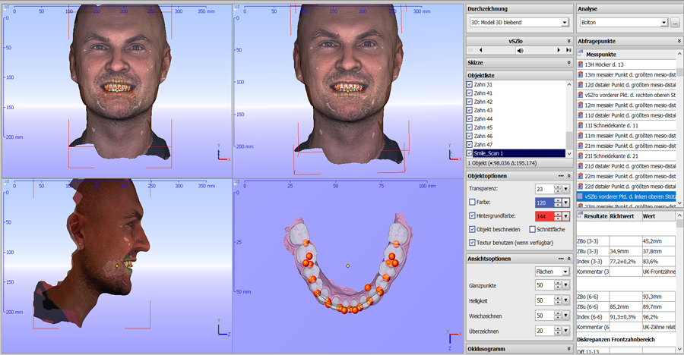The width and height of the screenshot is (684, 355).
Task: Enable the Farbe checkbox
Action: pos(472,202)
